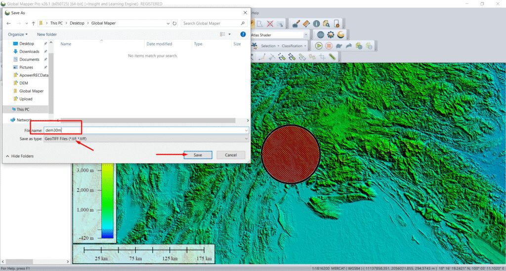Click the Save button
Image resolution: width=506 pixels, height=271 pixels.
click(198, 155)
